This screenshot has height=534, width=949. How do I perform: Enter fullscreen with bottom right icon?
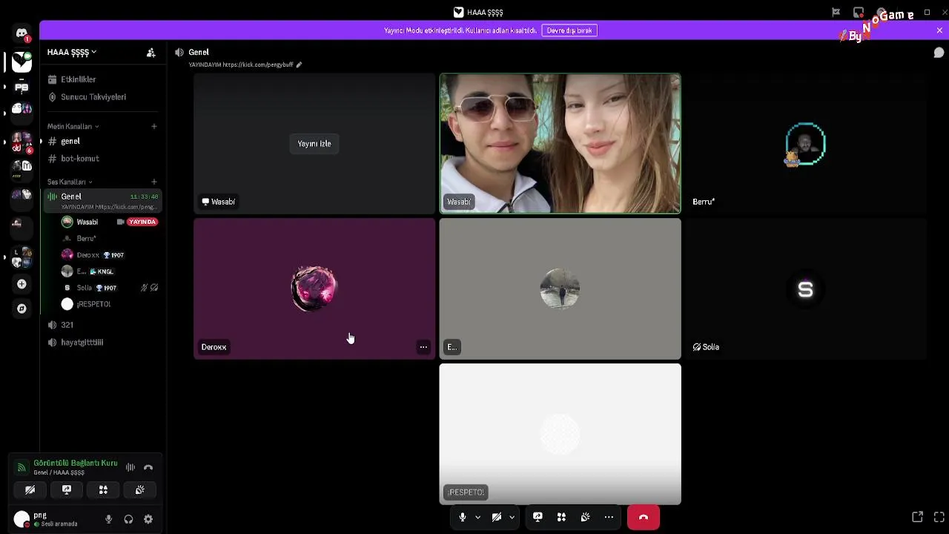click(939, 517)
